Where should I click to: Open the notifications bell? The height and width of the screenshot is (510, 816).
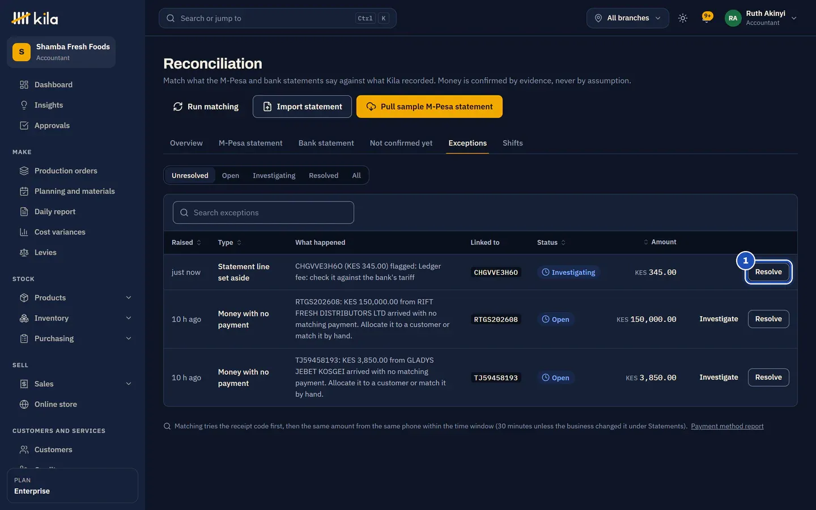(x=707, y=18)
